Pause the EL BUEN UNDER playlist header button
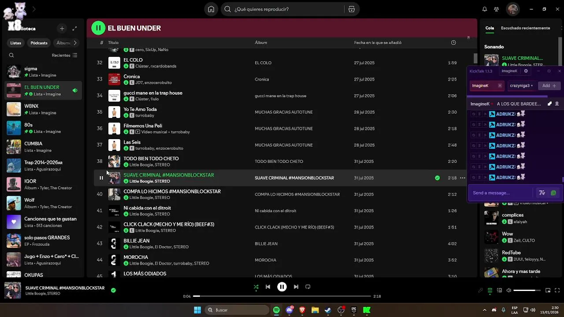Screen dimensions: 564x317 click(98, 28)
